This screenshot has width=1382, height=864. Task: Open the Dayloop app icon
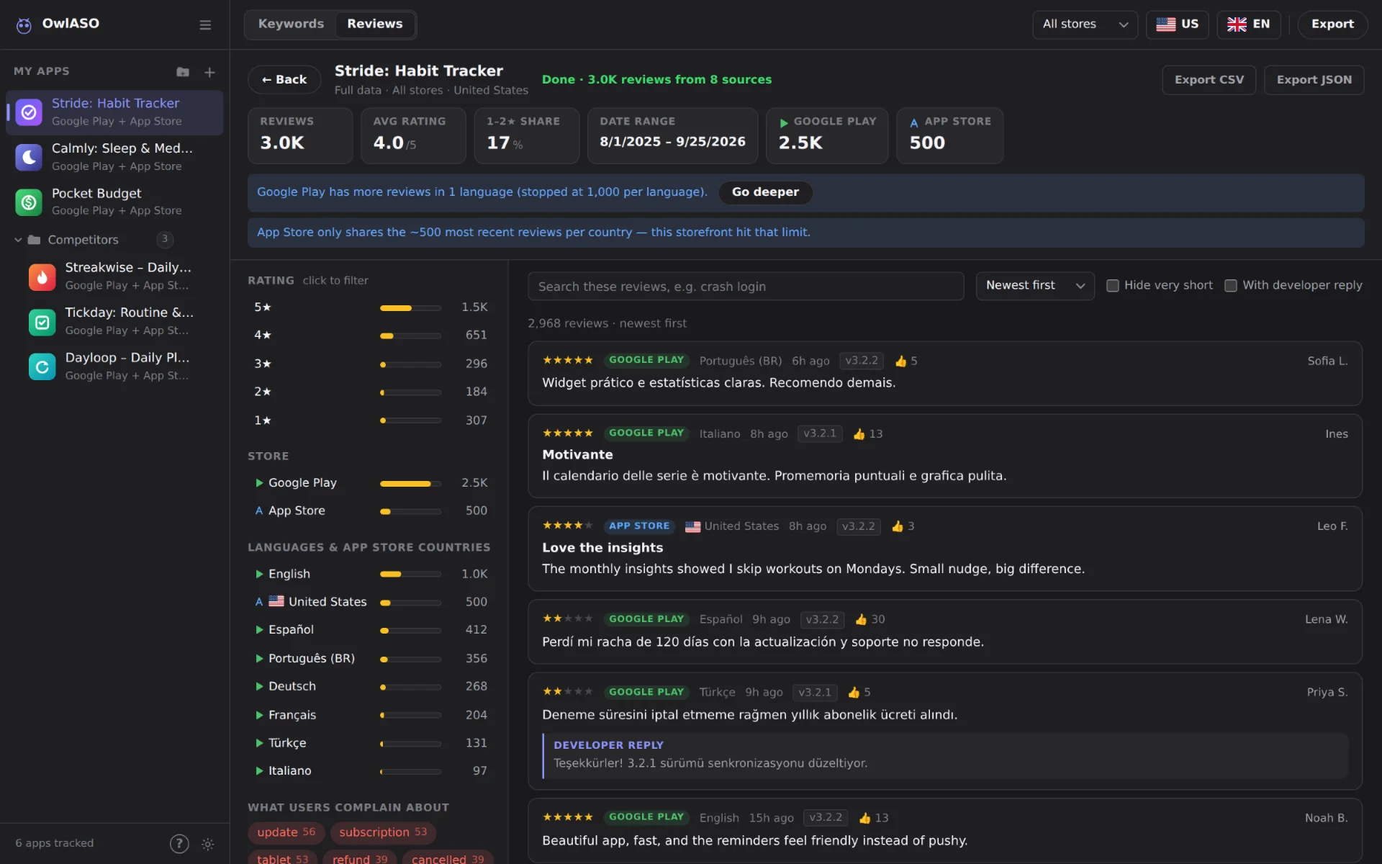click(x=42, y=366)
